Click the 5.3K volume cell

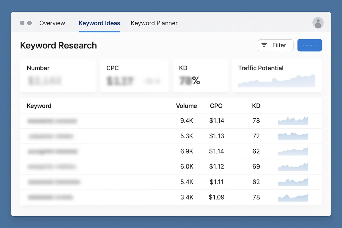point(187,136)
